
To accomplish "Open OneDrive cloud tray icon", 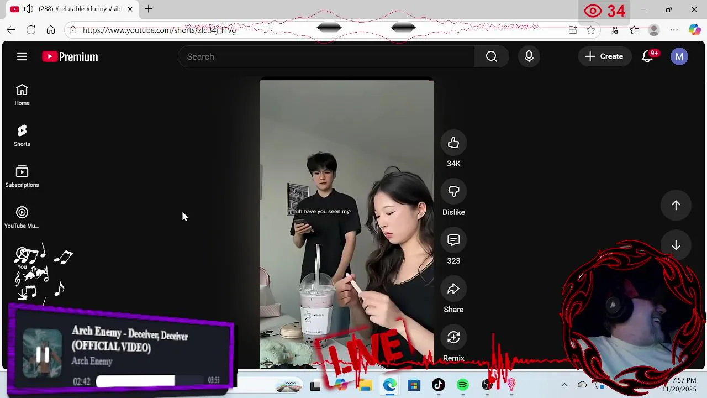I will click(x=582, y=385).
